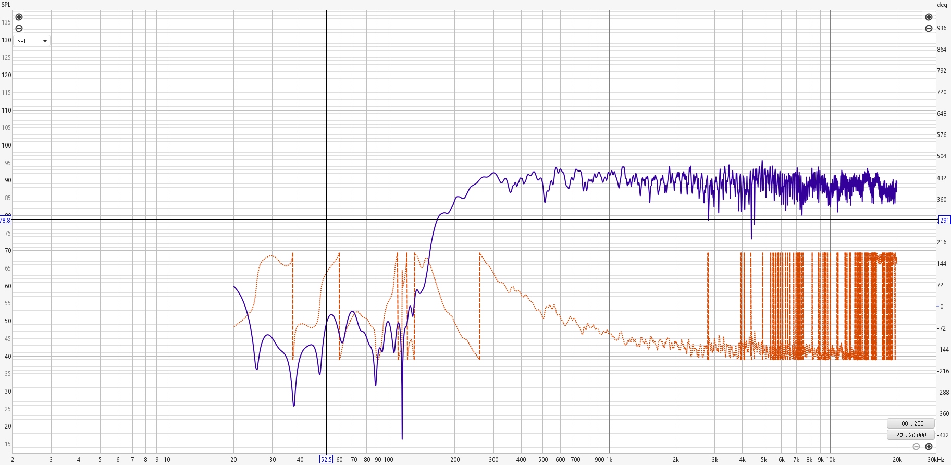Click the 52.5 Hz cursor frequency readout

click(326, 459)
